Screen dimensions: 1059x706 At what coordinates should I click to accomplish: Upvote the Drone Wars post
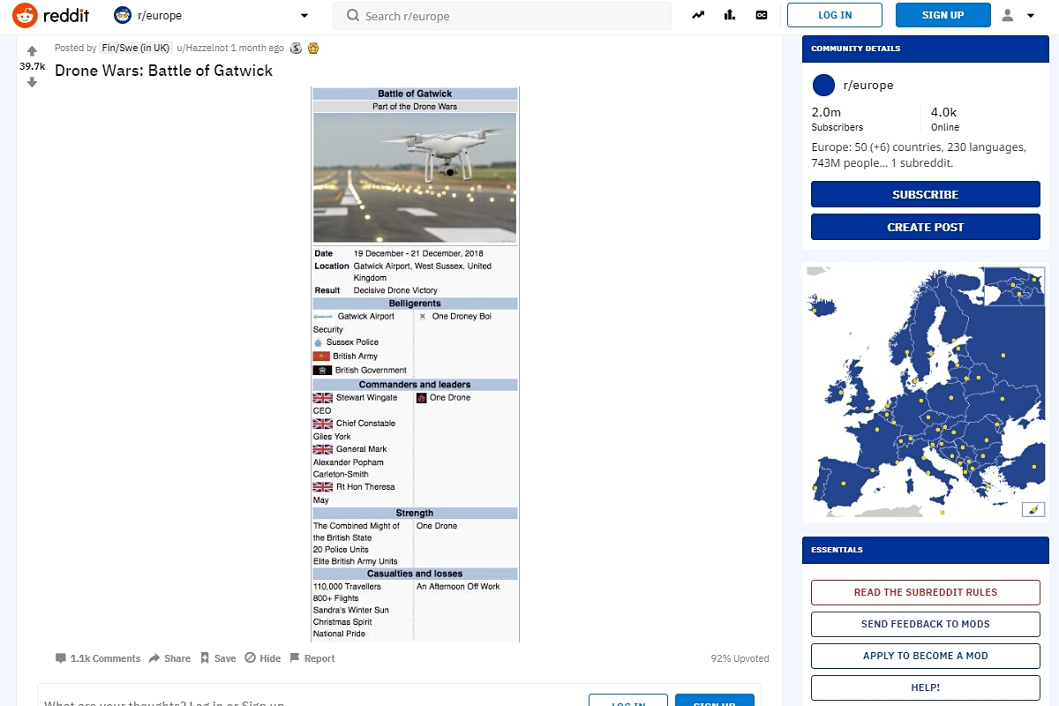point(33,51)
